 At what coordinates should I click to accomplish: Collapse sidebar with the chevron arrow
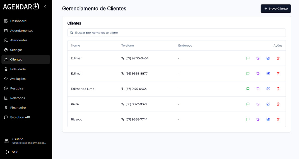tap(45, 6)
